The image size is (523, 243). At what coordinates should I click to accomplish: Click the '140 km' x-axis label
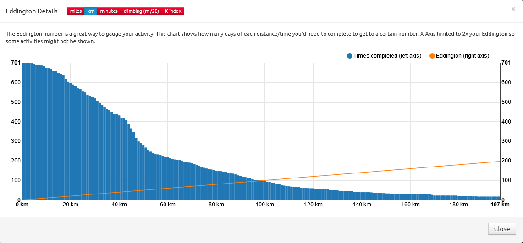click(x=361, y=205)
